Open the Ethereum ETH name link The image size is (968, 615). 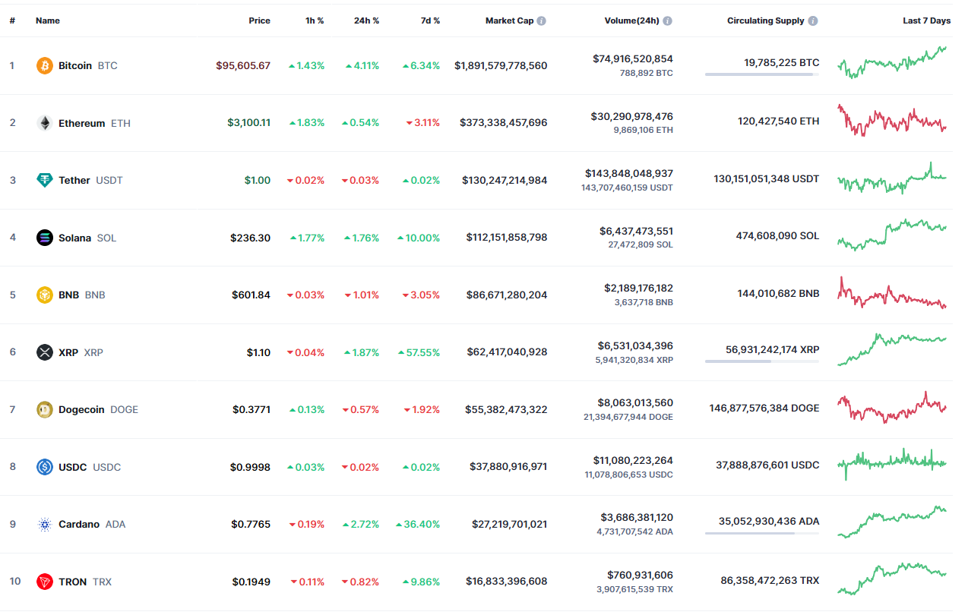pyautogui.click(x=94, y=123)
